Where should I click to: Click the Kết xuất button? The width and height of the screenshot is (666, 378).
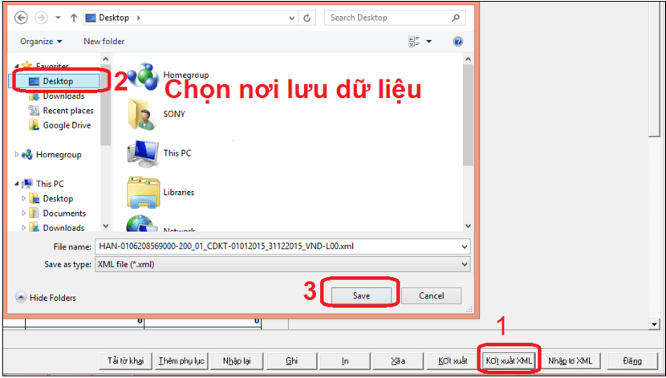453,361
